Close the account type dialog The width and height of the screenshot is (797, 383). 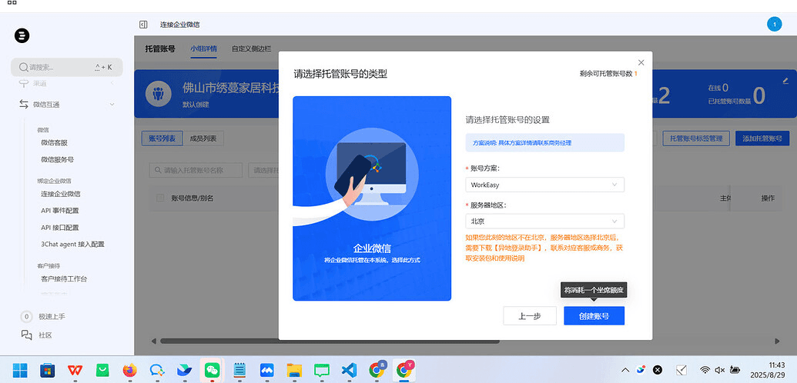(641, 62)
